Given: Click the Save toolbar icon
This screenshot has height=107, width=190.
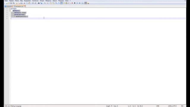Looking at the screenshot, I should point(11,3).
